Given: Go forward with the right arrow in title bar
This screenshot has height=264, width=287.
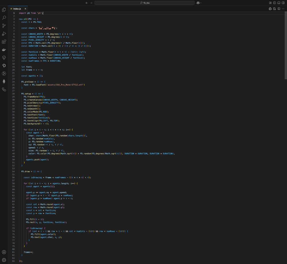Looking at the screenshot, I should click(x=91, y=3).
